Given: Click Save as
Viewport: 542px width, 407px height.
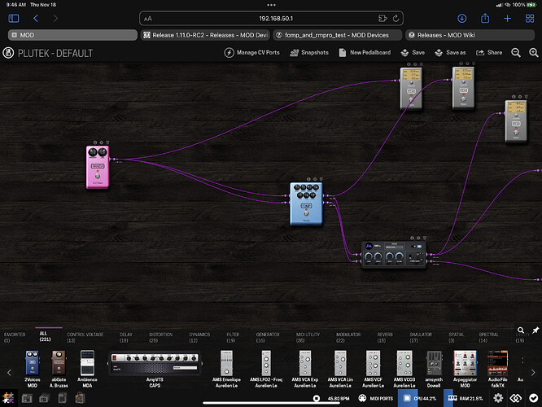Looking at the screenshot, I should [450, 53].
